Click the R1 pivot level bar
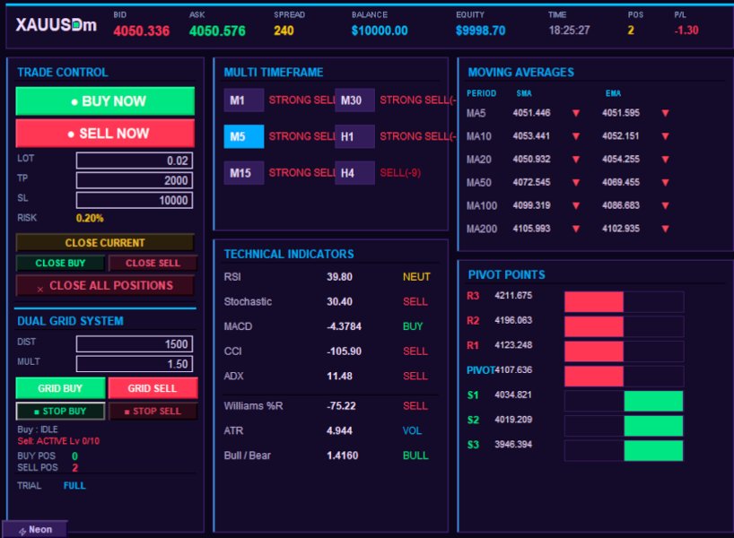Image resolution: width=734 pixels, height=538 pixels. [624, 351]
